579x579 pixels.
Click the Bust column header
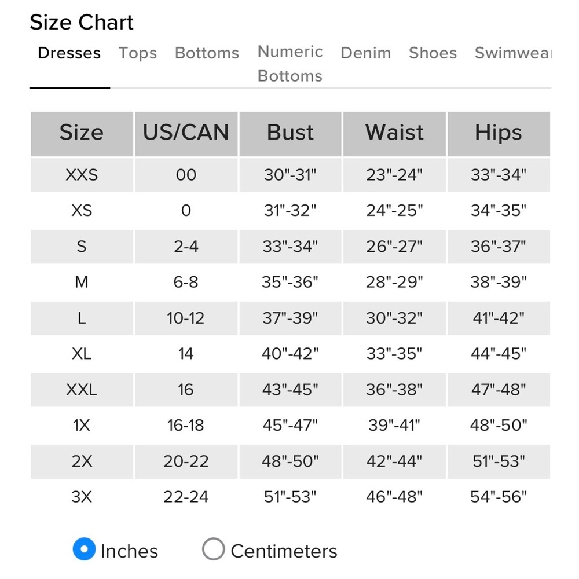[x=290, y=134]
